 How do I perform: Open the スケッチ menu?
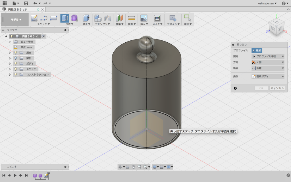pos(43,24)
